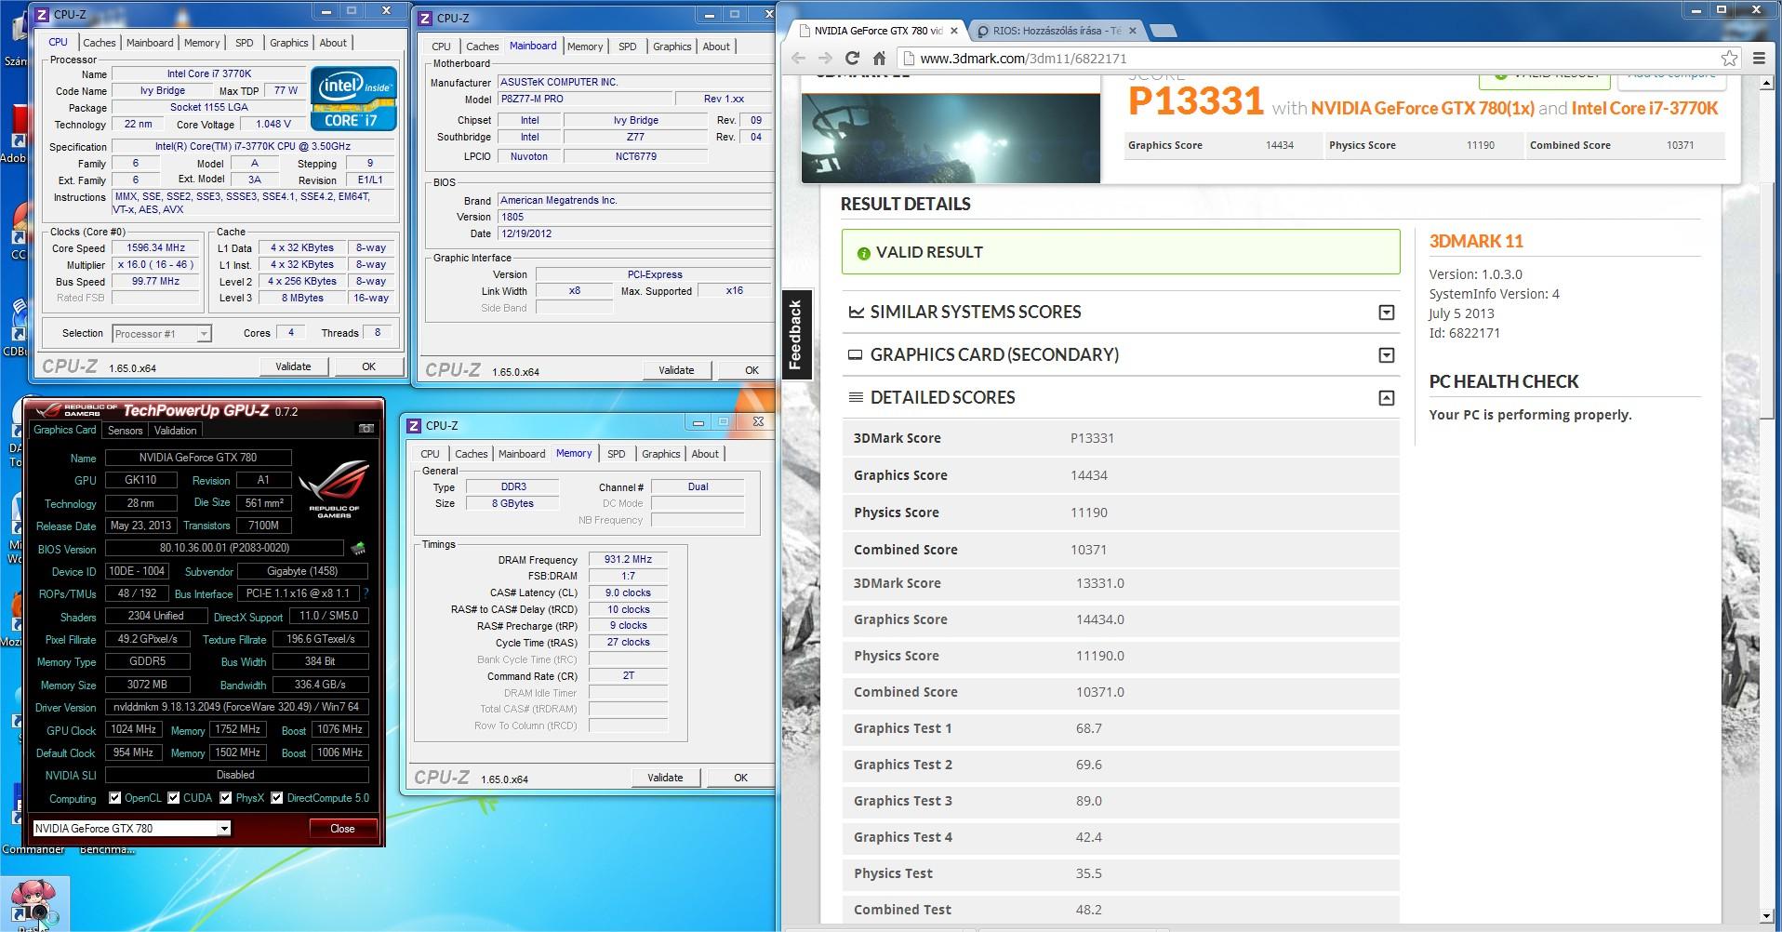Click "Your PC is performing properly." text

(1530, 415)
